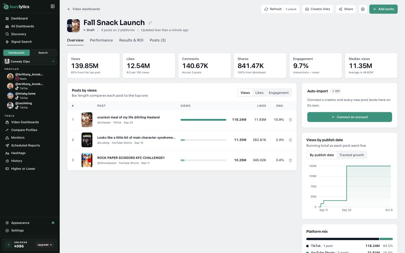Screen dimensions: 405x253
Task: Open the Posts (3) tab
Action: tap(158, 40)
